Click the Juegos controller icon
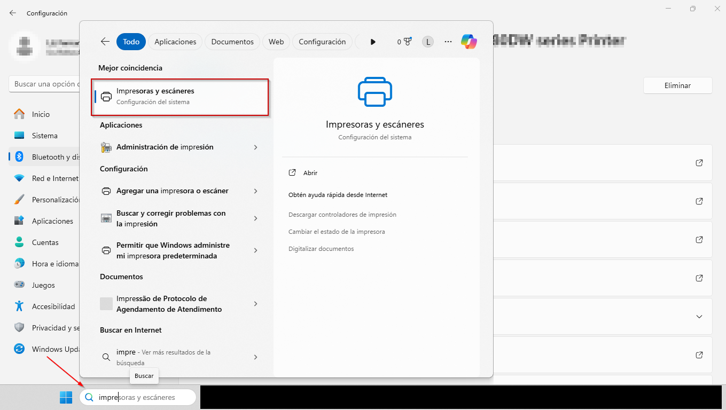 [x=19, y=285]
